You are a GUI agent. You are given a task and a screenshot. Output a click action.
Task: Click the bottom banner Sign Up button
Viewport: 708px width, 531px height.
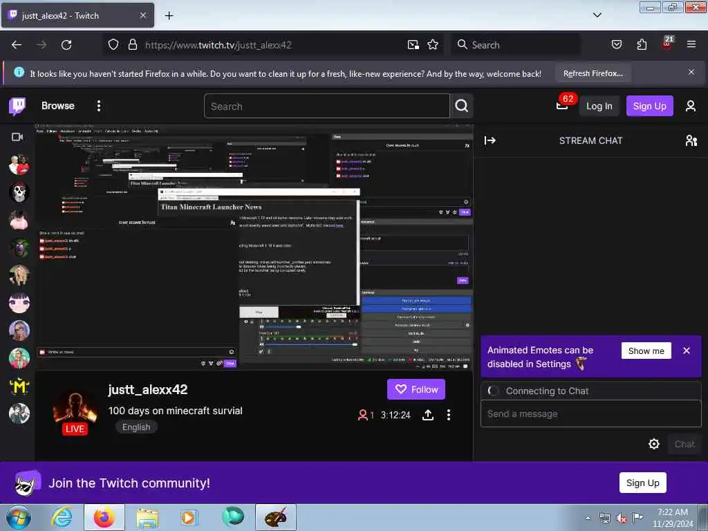[x=642, y=483]
